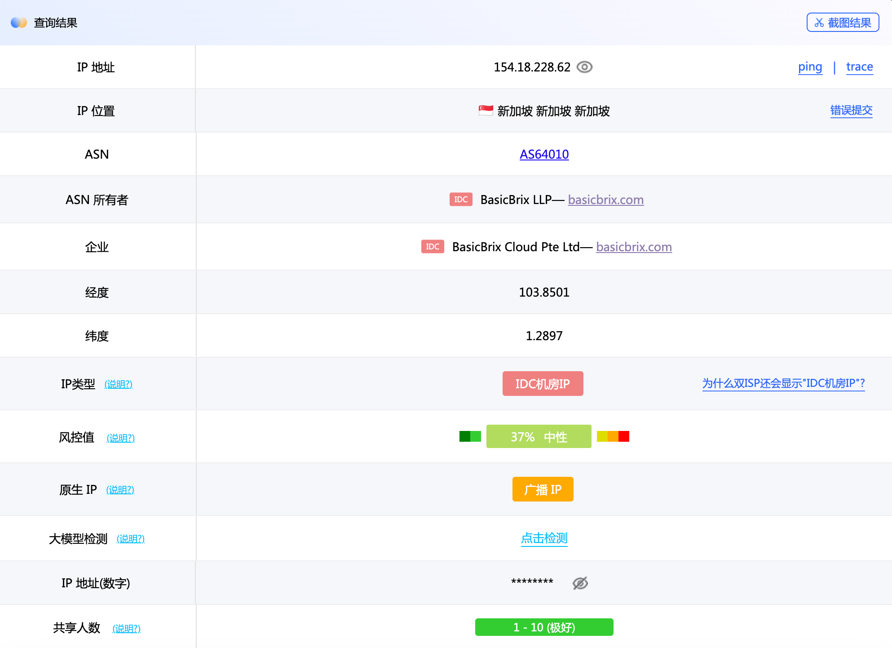
Task: Click the red high-risk color swatch
Action: 623,436
